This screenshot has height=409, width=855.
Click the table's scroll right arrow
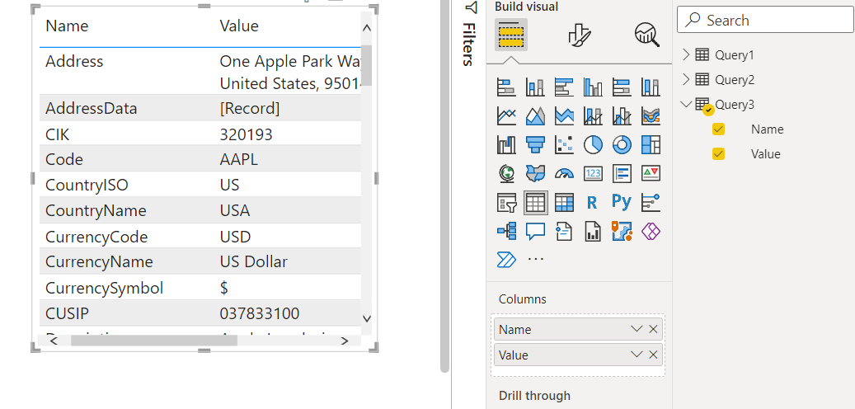tap(345, 341)
